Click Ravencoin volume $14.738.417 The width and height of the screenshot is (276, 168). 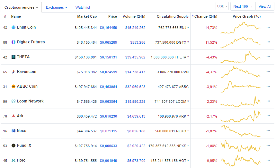tap(135, 72)
